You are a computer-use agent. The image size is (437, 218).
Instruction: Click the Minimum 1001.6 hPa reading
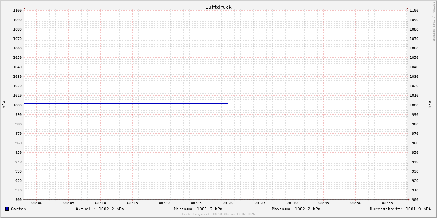click(198, 209)
